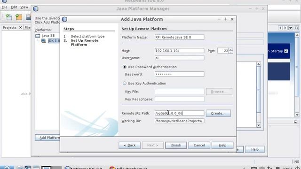Select Use Key Authentication radio button
Viewport: 301px width, 169px height.
click(125, 84)
